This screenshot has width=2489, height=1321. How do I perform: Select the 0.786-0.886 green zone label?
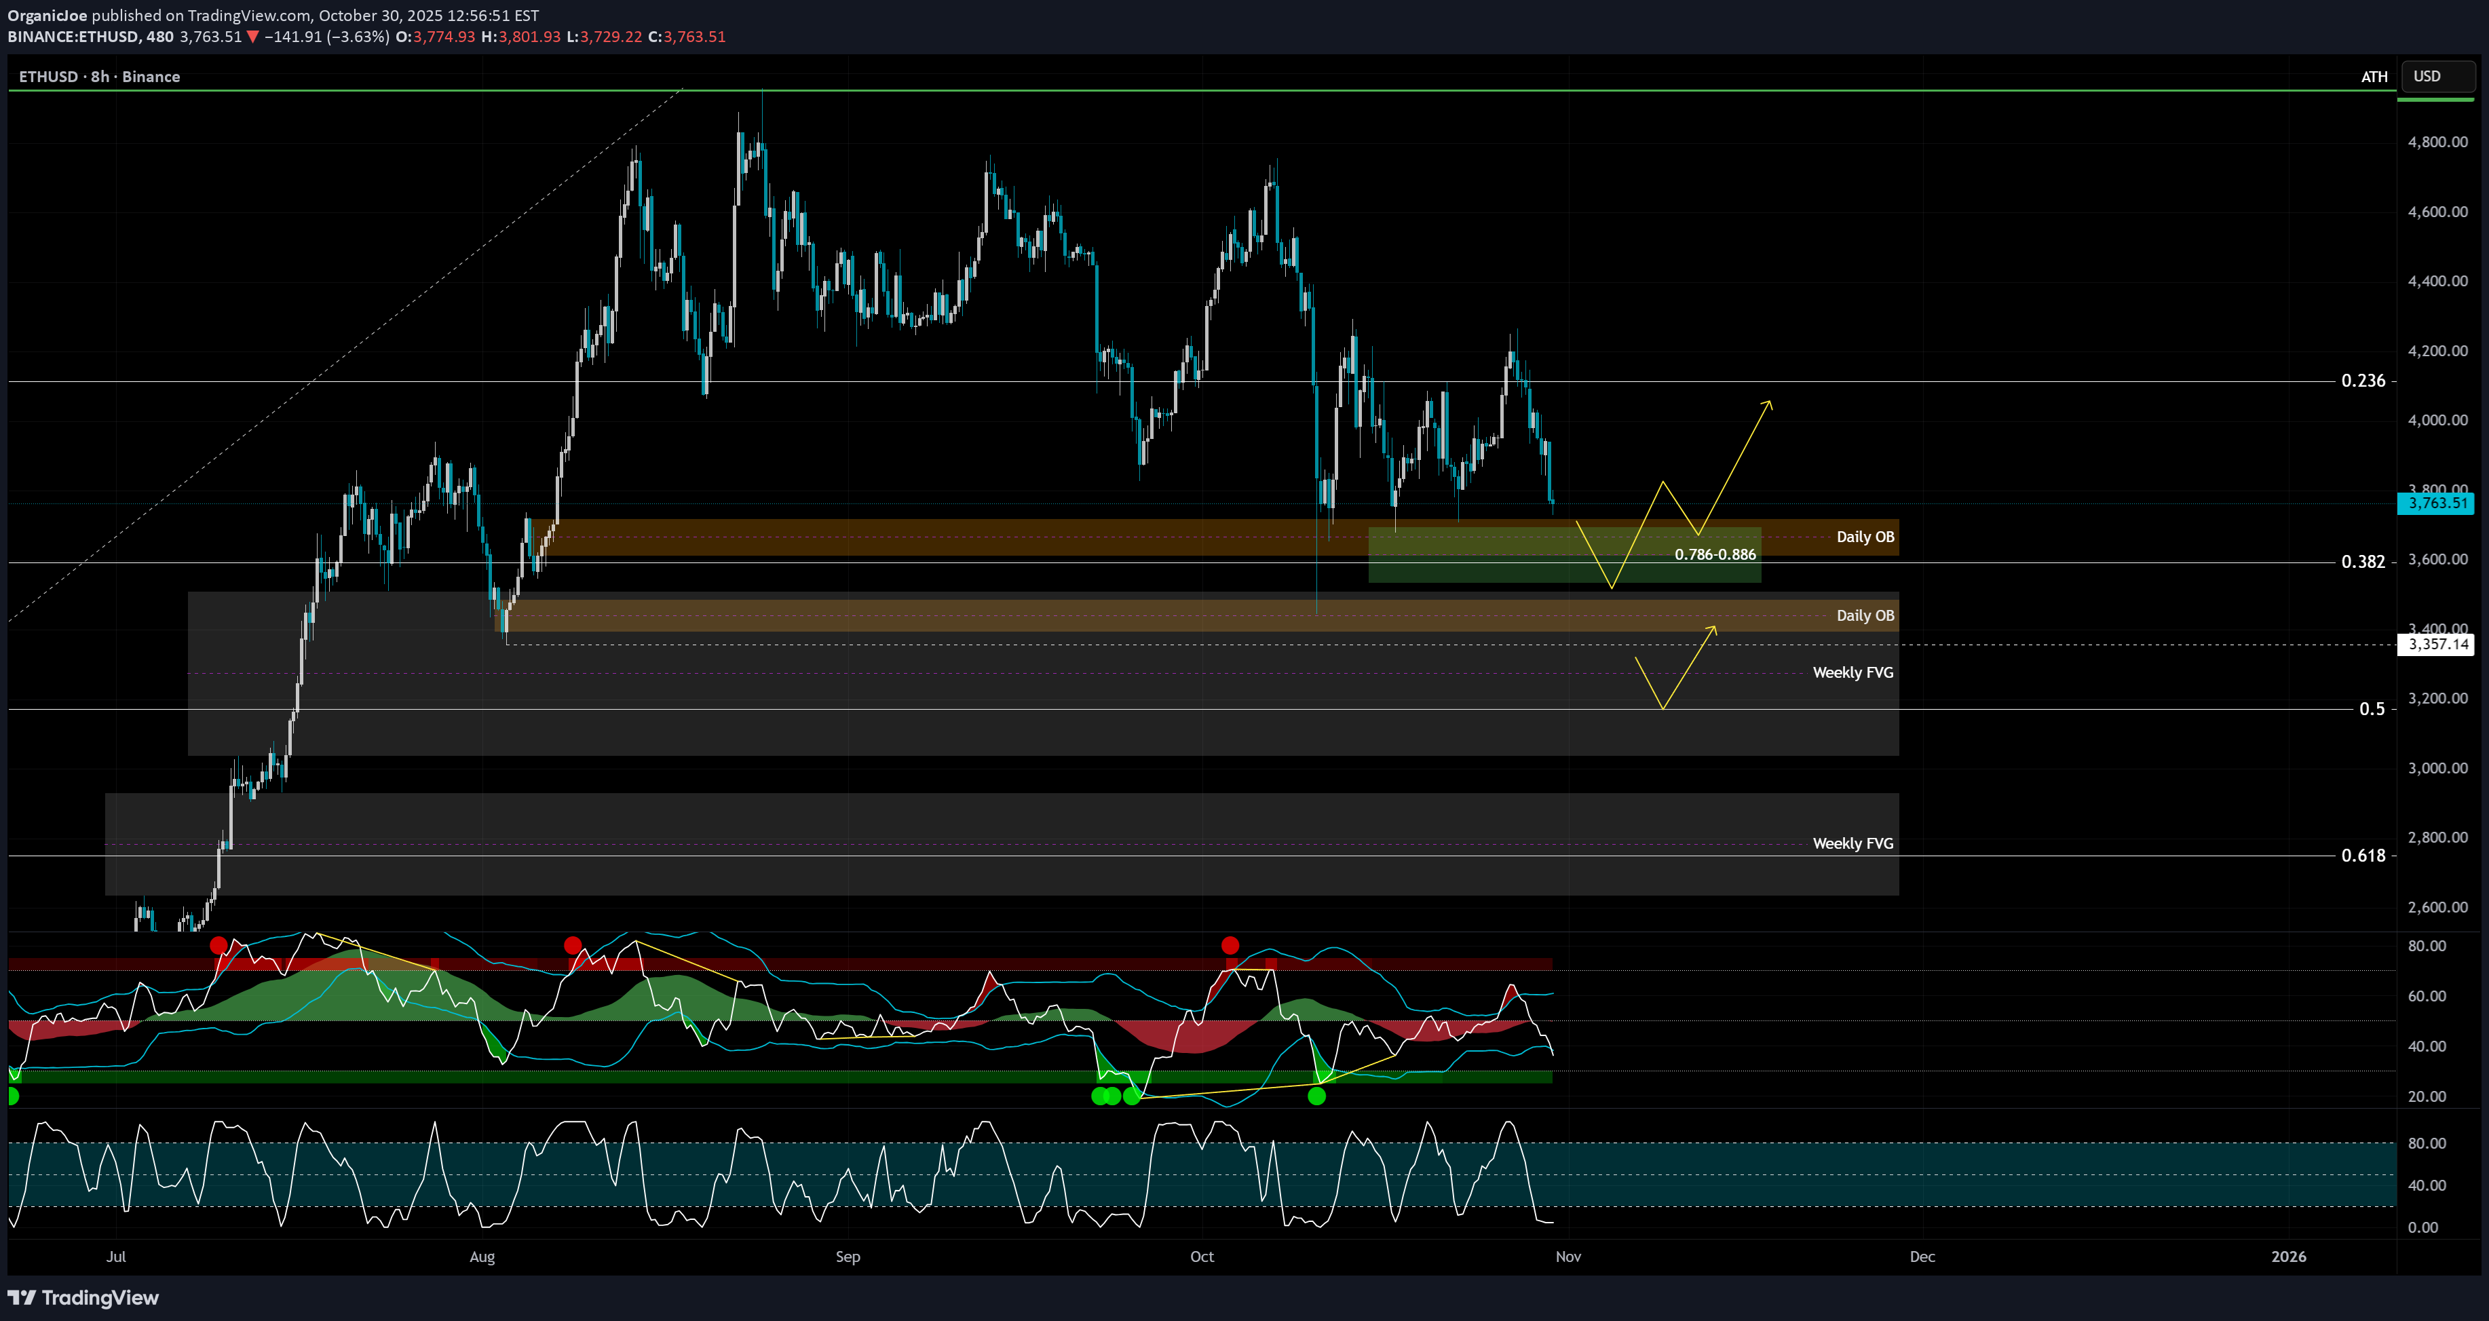1714,555
